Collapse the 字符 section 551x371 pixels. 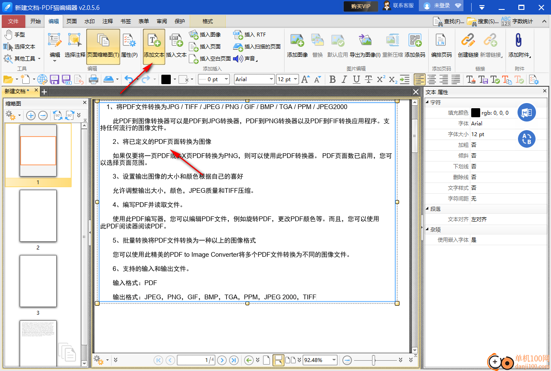(x=427, y=103)
